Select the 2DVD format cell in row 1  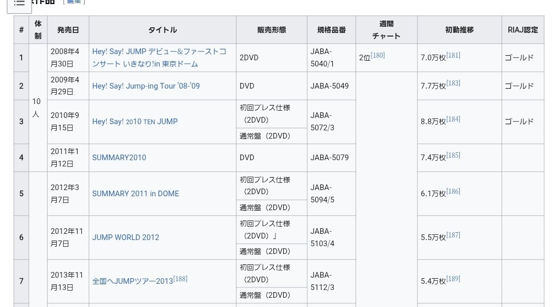pyautogui.click(x=272, y=58)
